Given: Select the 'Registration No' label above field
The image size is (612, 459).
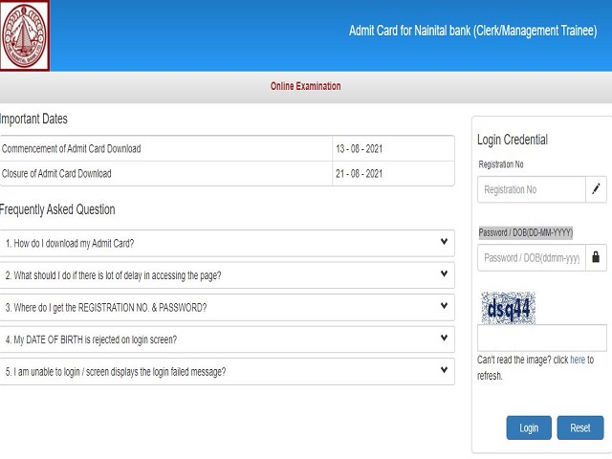Looking at the screenshot, I should point(501,164).
